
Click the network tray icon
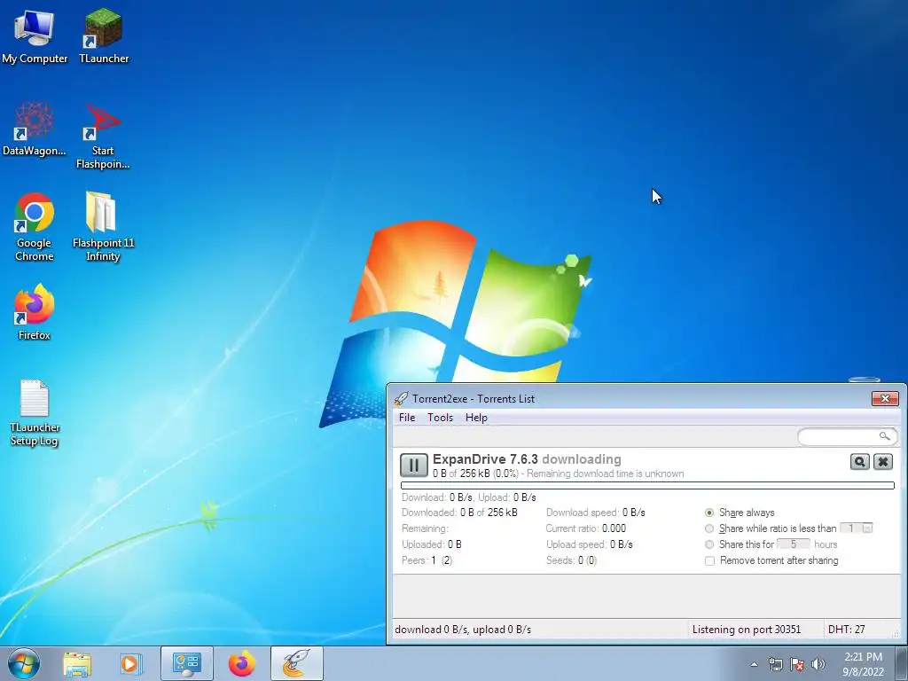click(x=775, y=664)
